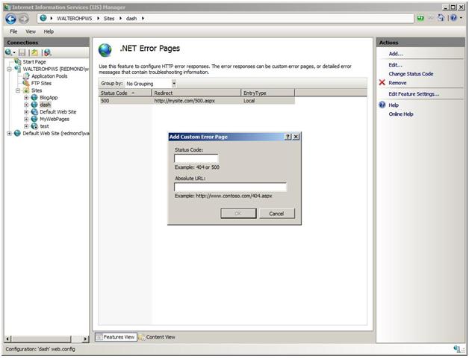This screenshot has width=469, height=358.
Task: Click dash in the address breadcrumb
Action: 131,19
